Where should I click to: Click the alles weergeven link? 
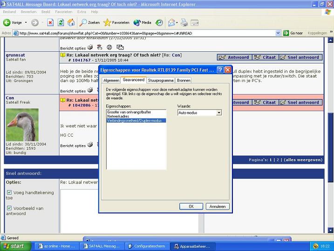point(303,160)
